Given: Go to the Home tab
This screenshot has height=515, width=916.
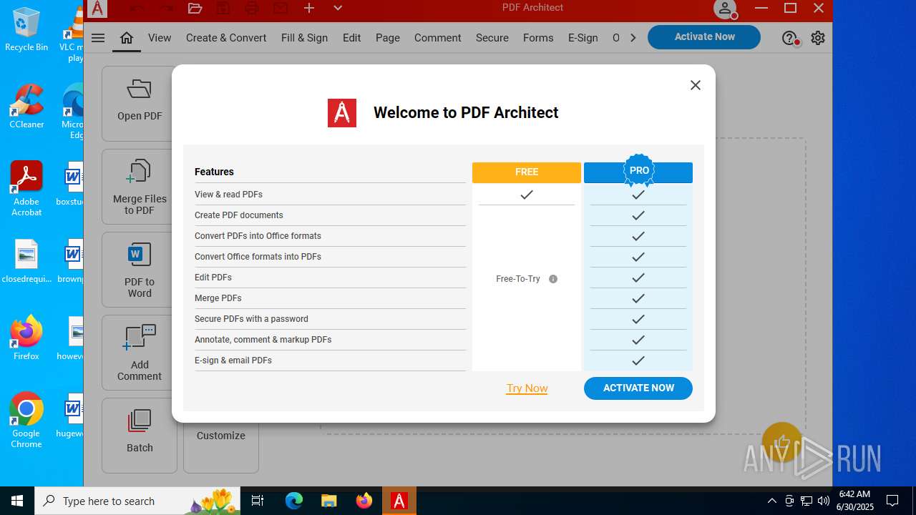Looking at the screenshot, I should click(x=127, y=38).
